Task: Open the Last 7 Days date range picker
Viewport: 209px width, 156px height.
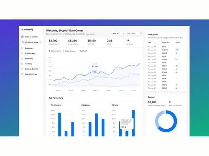Action: 134,33
